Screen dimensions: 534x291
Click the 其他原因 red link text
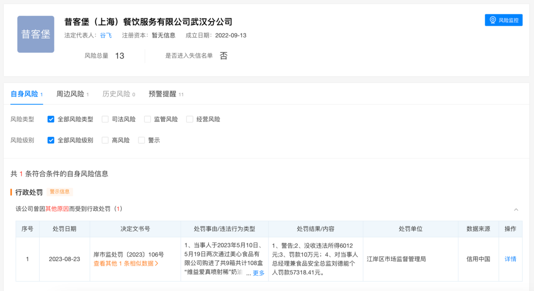[x=57, y=208]
